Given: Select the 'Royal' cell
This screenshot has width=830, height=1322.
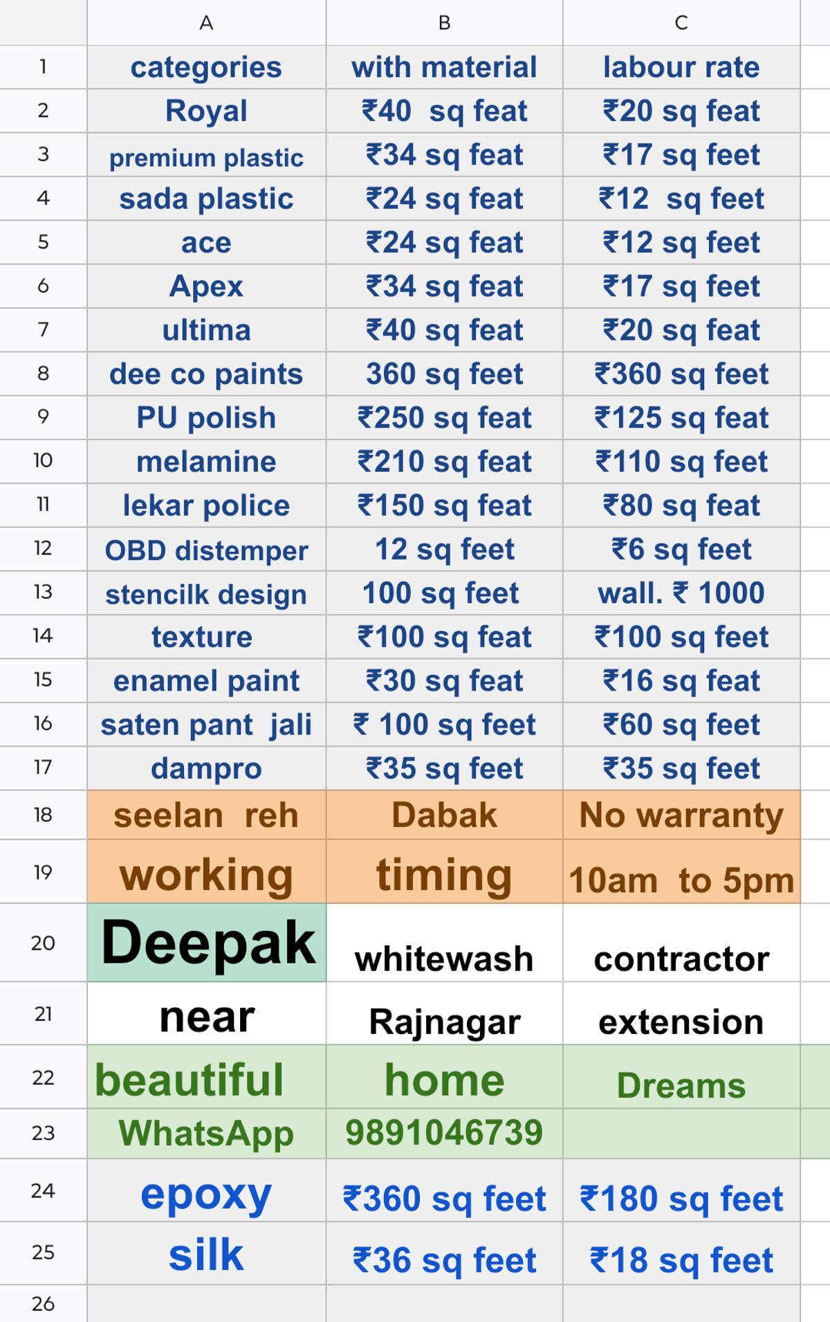Looking at the screenshot, I should 206,111.
